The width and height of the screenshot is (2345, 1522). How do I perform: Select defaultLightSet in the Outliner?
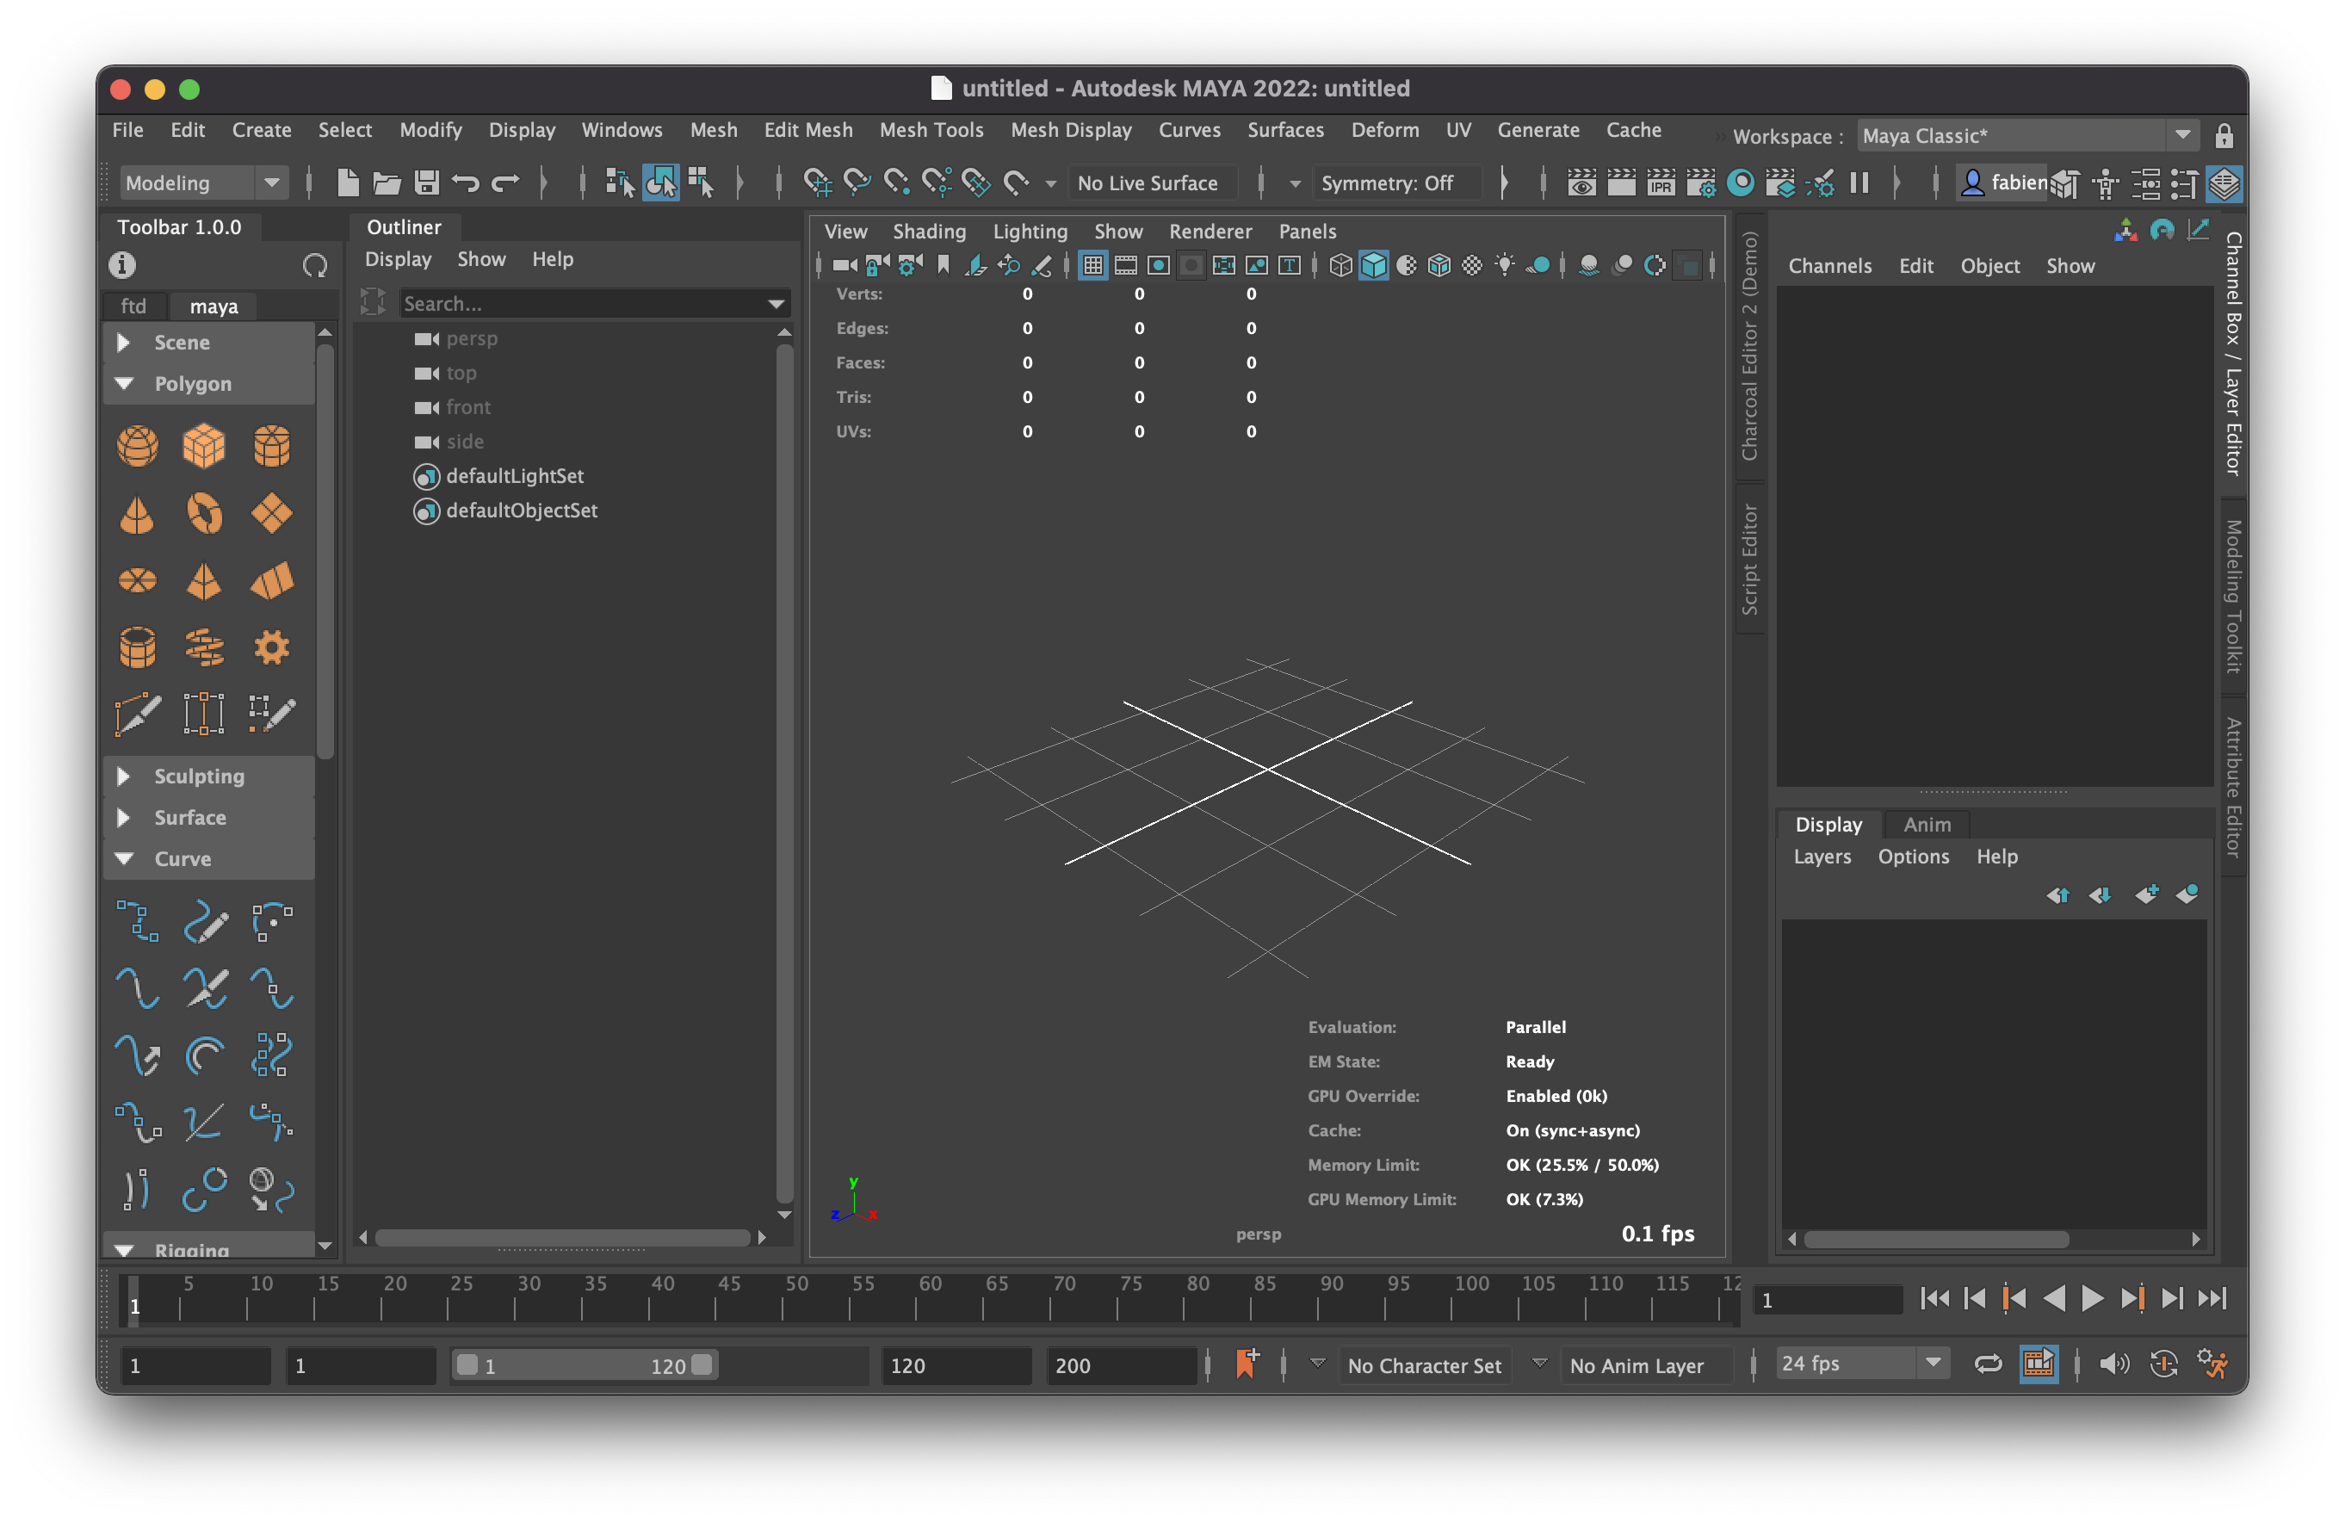[x=514, y=477]
